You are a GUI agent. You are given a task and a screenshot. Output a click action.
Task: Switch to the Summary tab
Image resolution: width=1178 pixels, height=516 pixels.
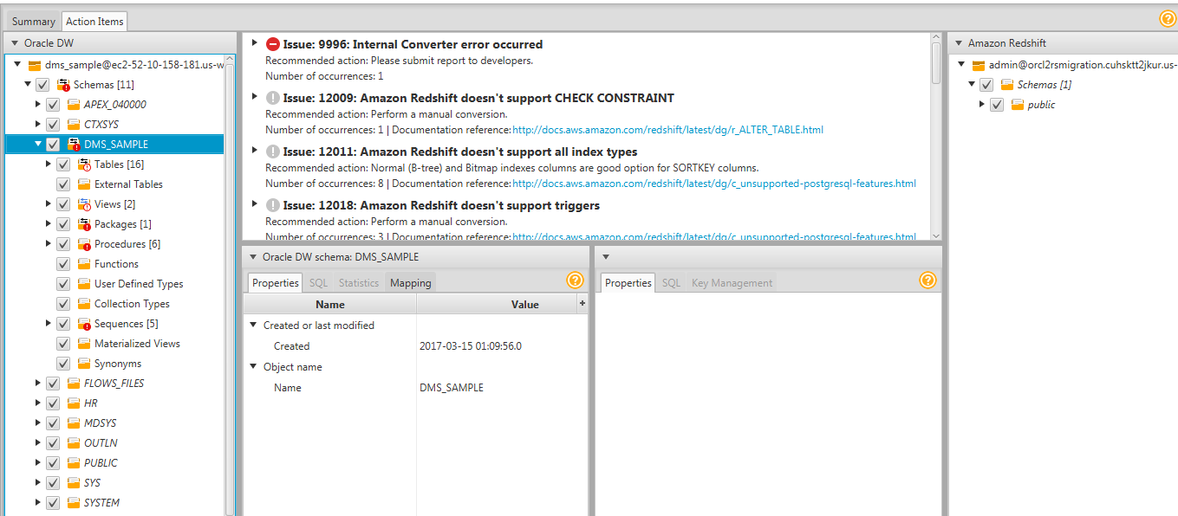pyautogui.click(x=34, y=22)
